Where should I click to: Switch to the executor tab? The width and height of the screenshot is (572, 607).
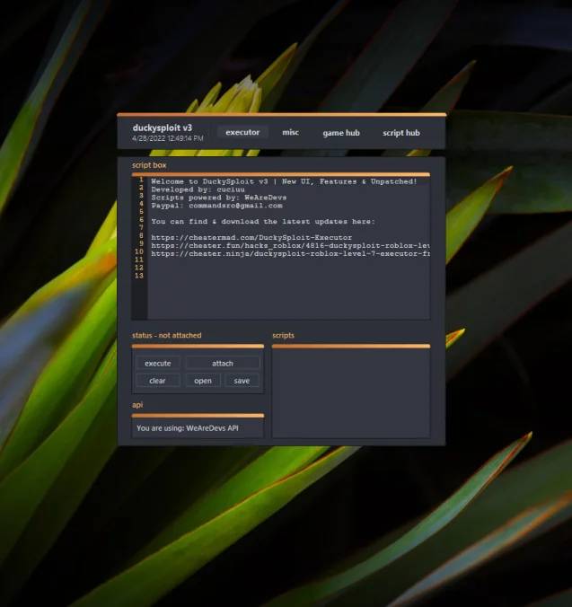pos(242,132)
